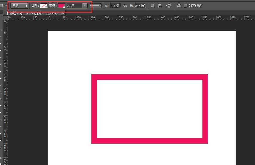The width and height of the screenshot is (255, 165).
Task: Toggle the link between width and height
Action: (x=125, y=5)
